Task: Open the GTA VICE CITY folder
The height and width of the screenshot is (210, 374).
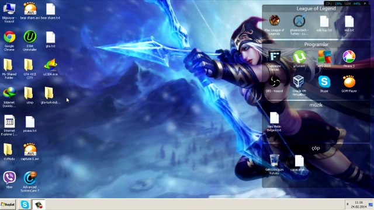Action: tap(30, 69)
